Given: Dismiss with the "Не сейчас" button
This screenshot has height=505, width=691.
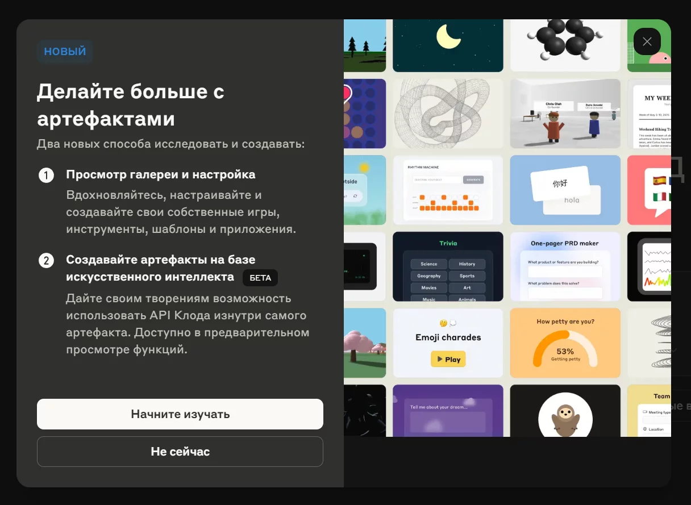Looking at the screenshot, I should coord(180,452).
